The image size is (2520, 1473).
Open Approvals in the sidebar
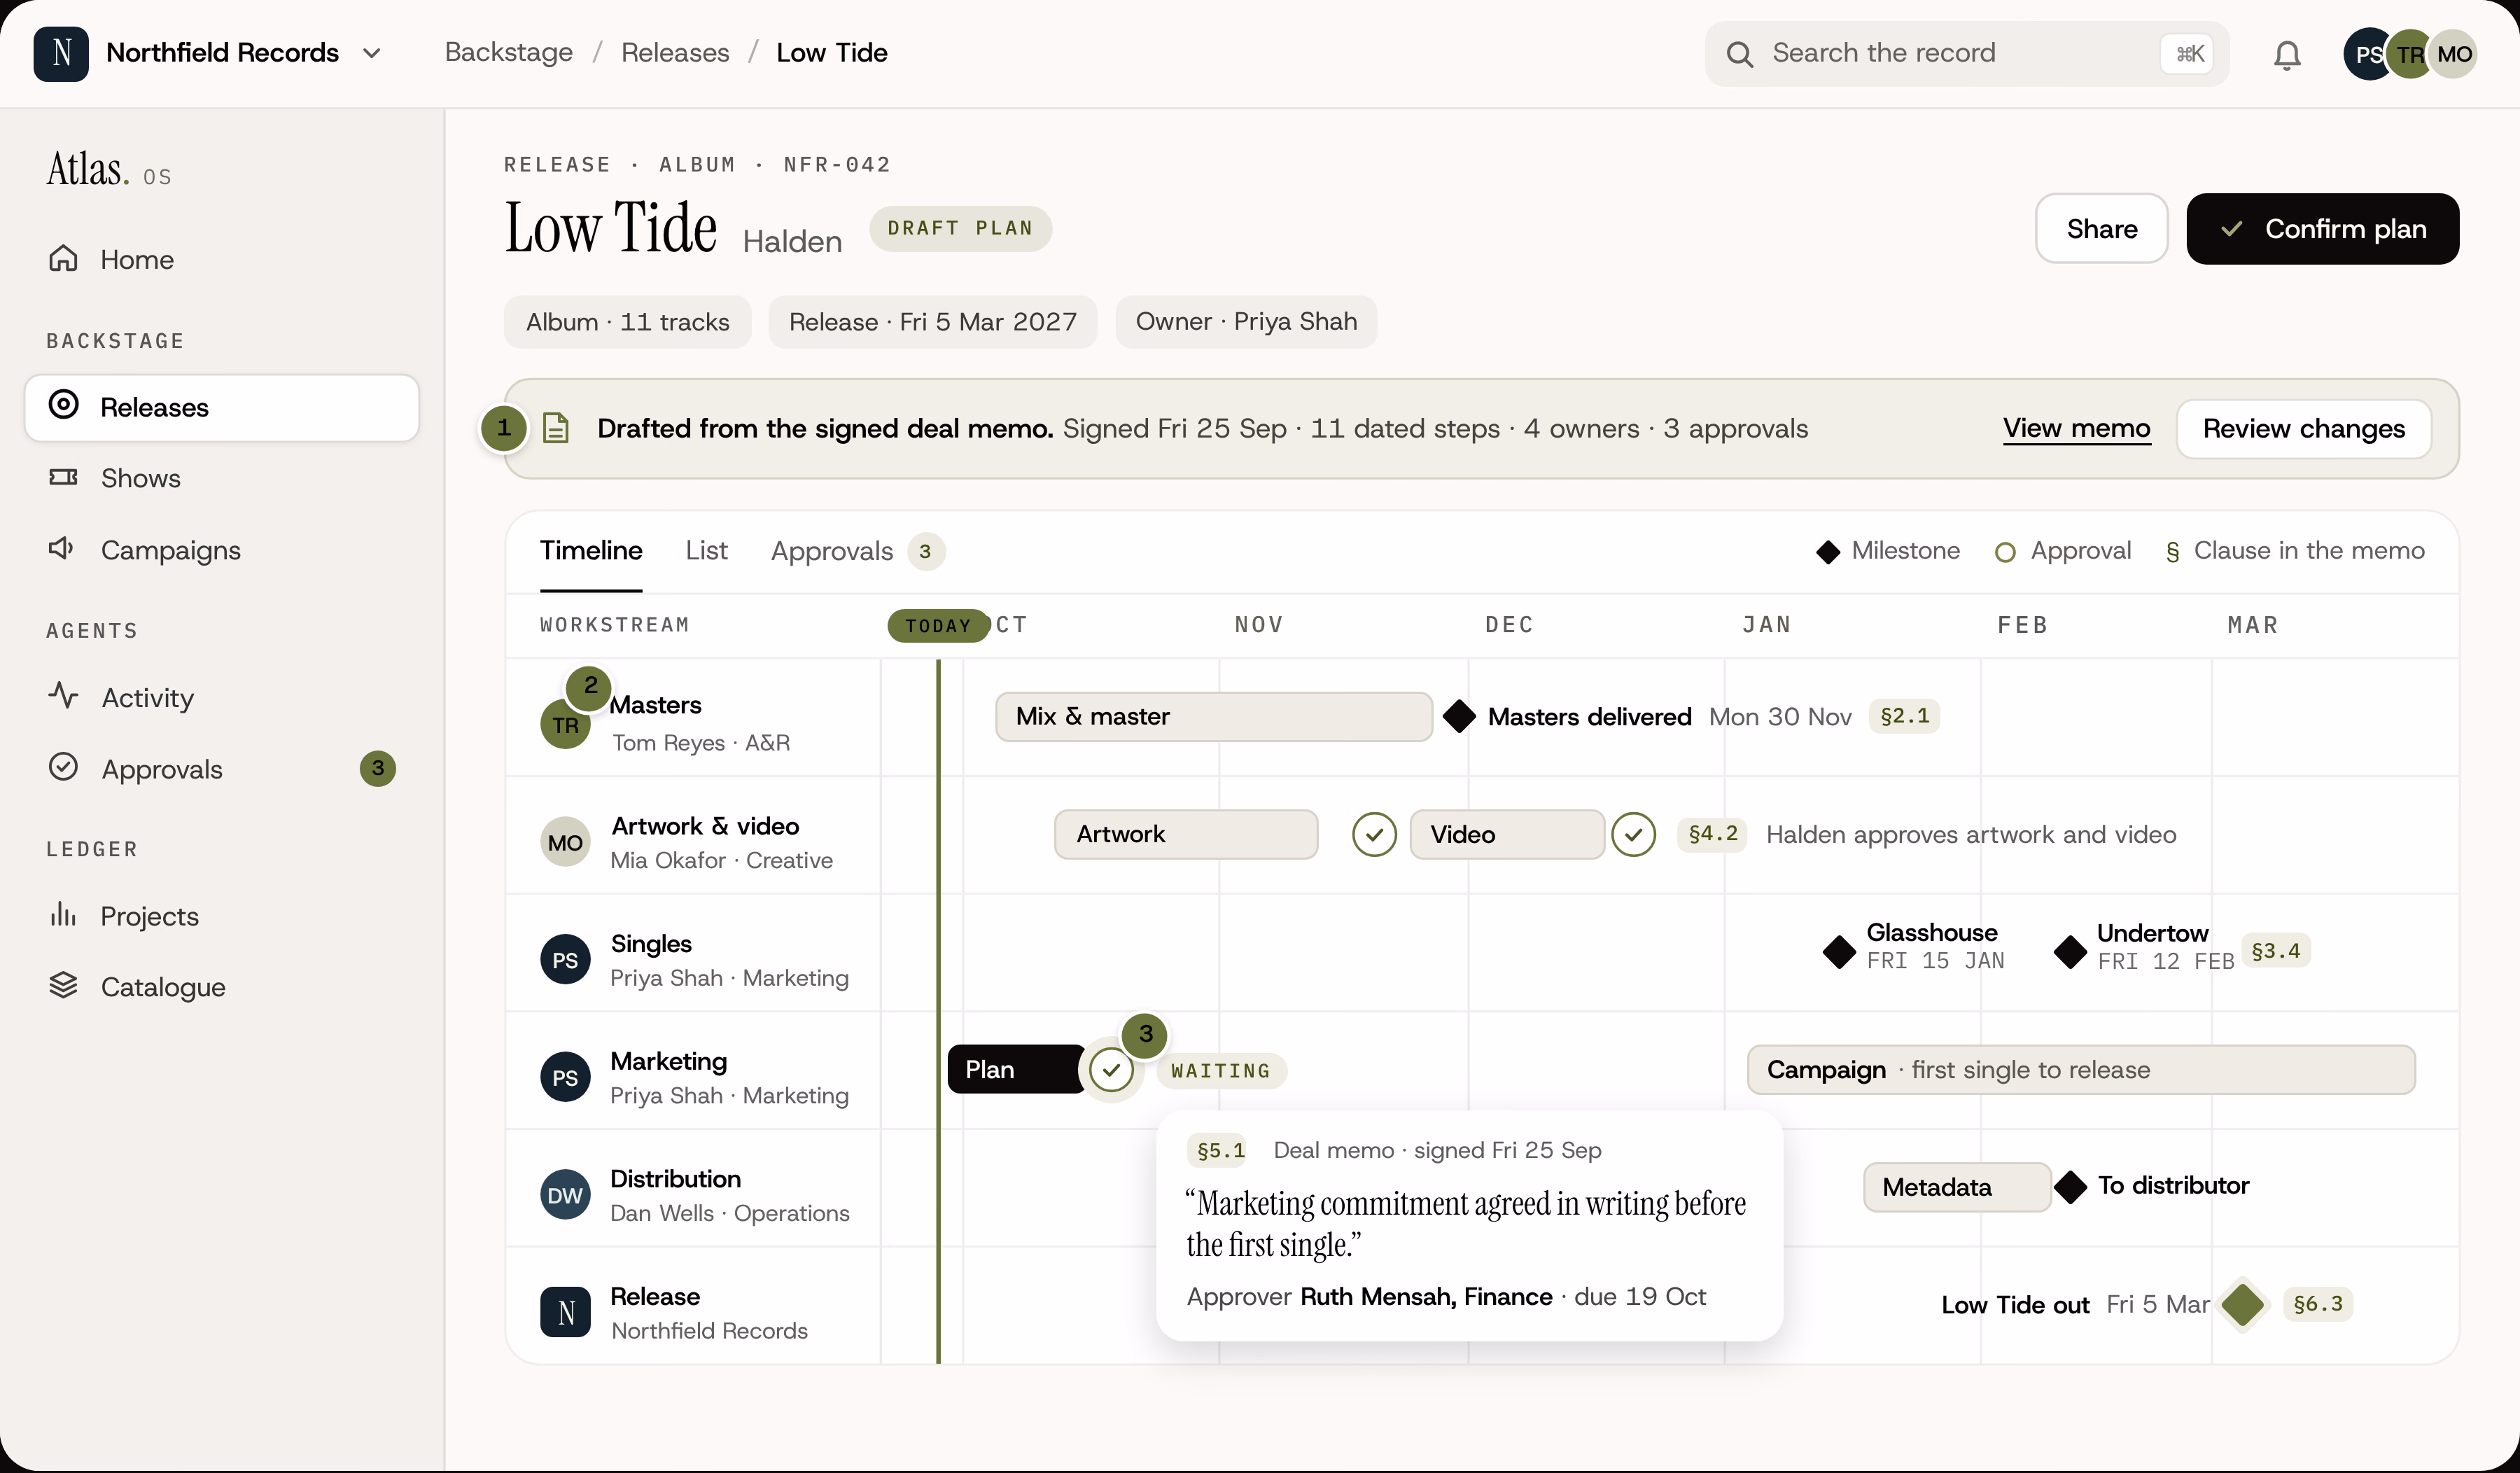tap(222, 769)
